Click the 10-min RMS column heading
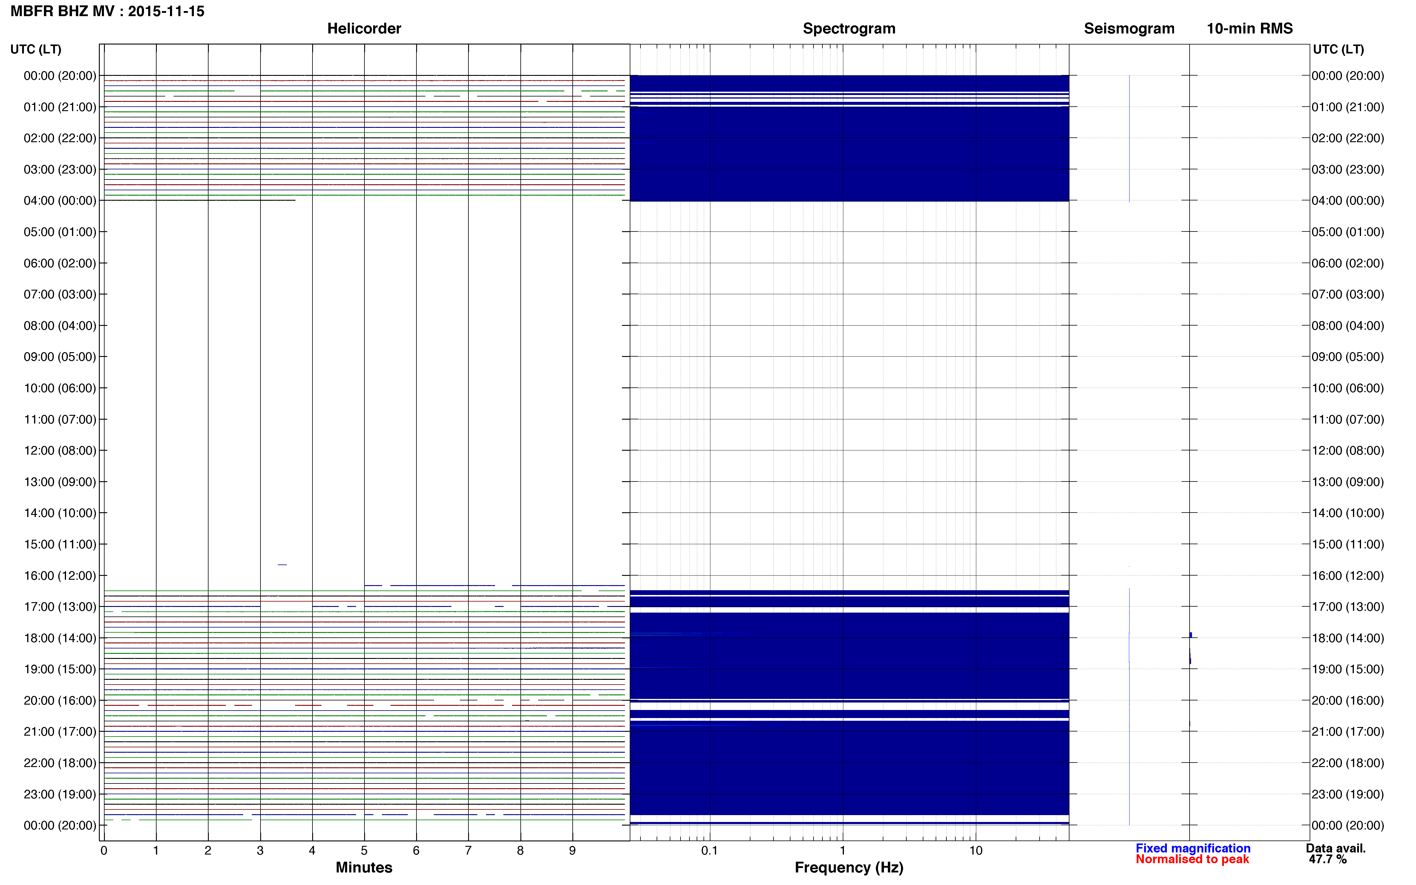This screenshot has height=885, width=1416. click(1249, 29)
